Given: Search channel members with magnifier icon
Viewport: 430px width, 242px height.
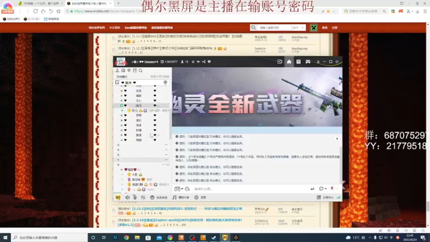Looking at the screenshot, I should (x=141, y=70).
